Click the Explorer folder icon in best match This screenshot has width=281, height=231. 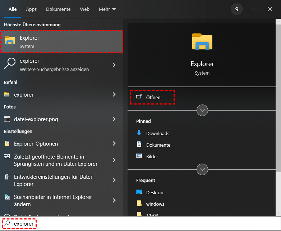(x=10, y=41)
